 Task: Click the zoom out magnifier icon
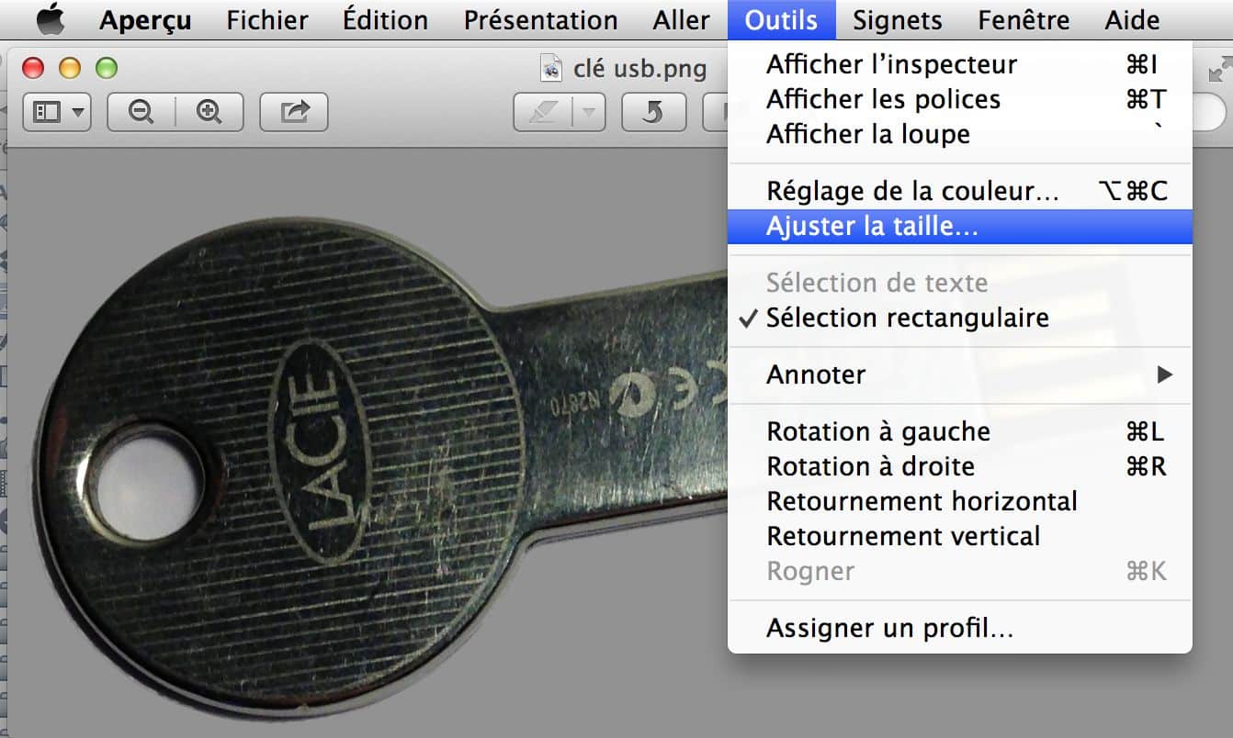pyautogui.click(x=141, y=112)
